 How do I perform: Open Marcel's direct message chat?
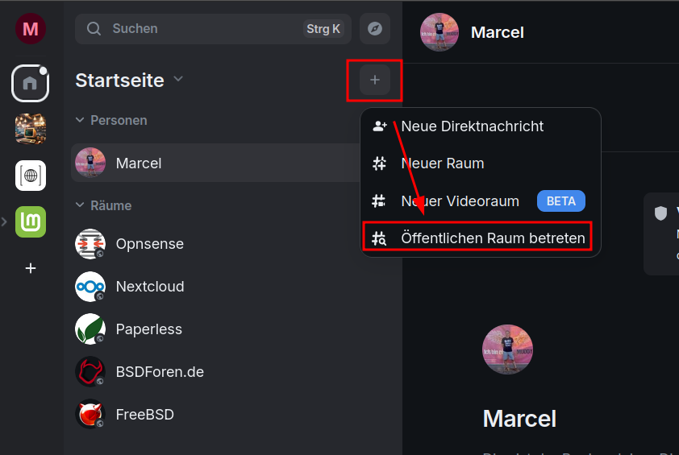point(139,163)
